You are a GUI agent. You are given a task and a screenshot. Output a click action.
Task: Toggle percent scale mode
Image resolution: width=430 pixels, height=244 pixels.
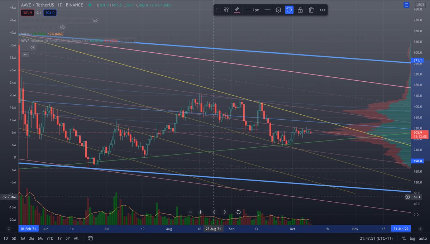[x=404, y=238]
